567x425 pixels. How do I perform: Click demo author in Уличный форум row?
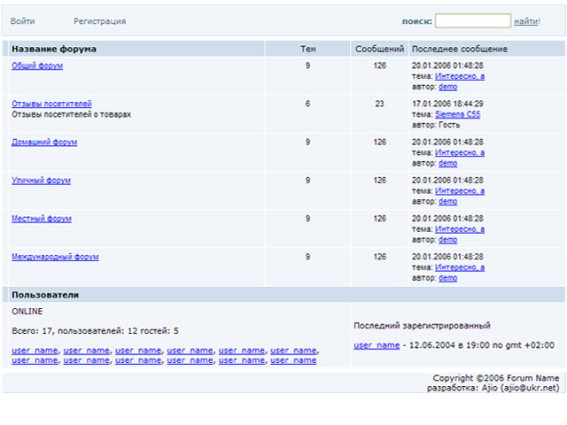447,202
